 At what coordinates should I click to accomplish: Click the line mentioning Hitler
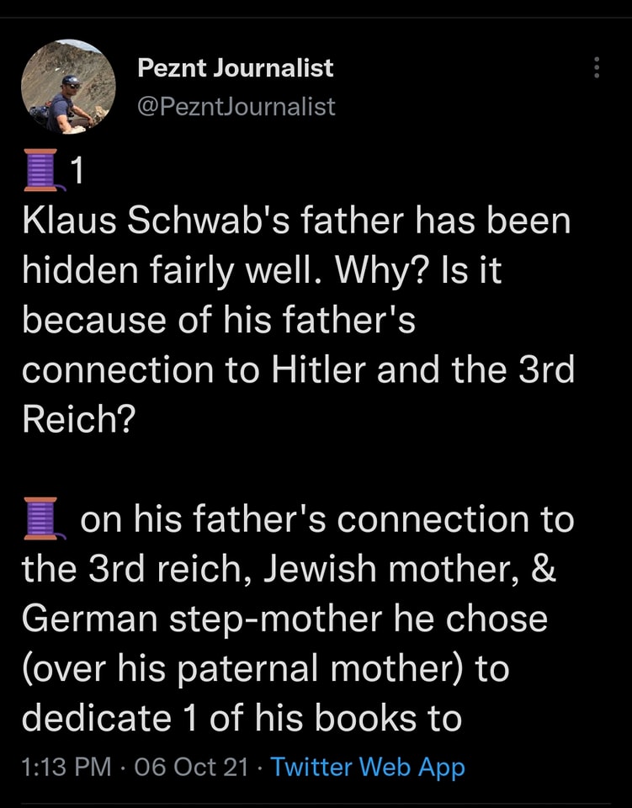pos(298,370)
